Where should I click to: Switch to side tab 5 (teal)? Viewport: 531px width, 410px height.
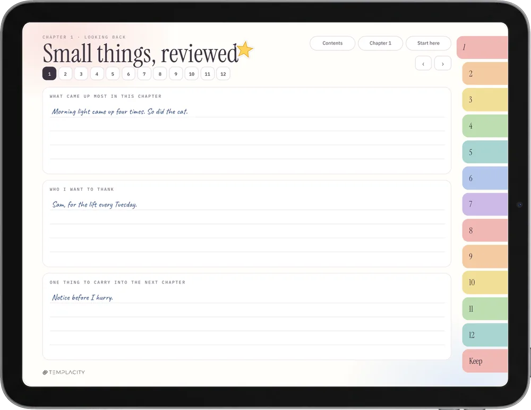tap(485, 152)
